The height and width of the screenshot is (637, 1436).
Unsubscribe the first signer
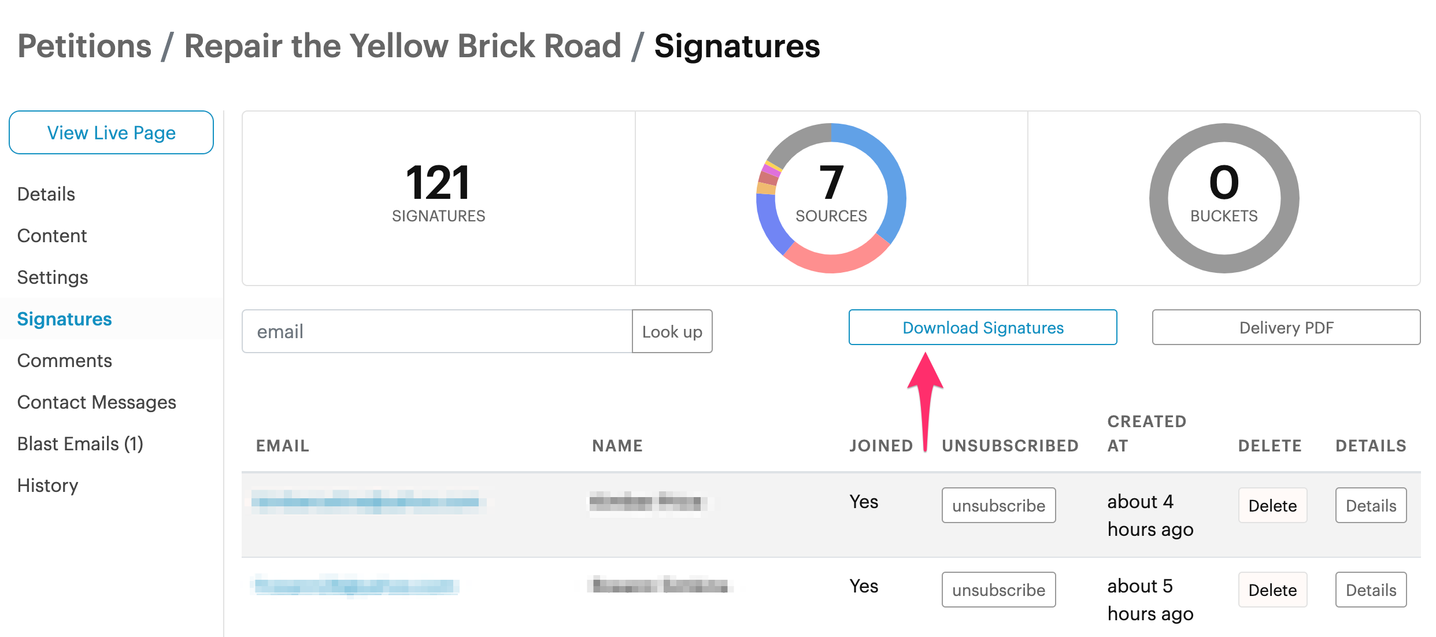point(998,505)
